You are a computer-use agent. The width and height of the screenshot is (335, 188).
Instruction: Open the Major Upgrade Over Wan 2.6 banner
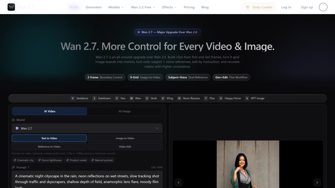(x=167, y=32)
